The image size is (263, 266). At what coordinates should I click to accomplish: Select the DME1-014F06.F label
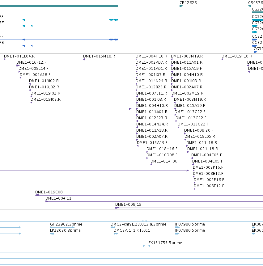click(165, 161)
